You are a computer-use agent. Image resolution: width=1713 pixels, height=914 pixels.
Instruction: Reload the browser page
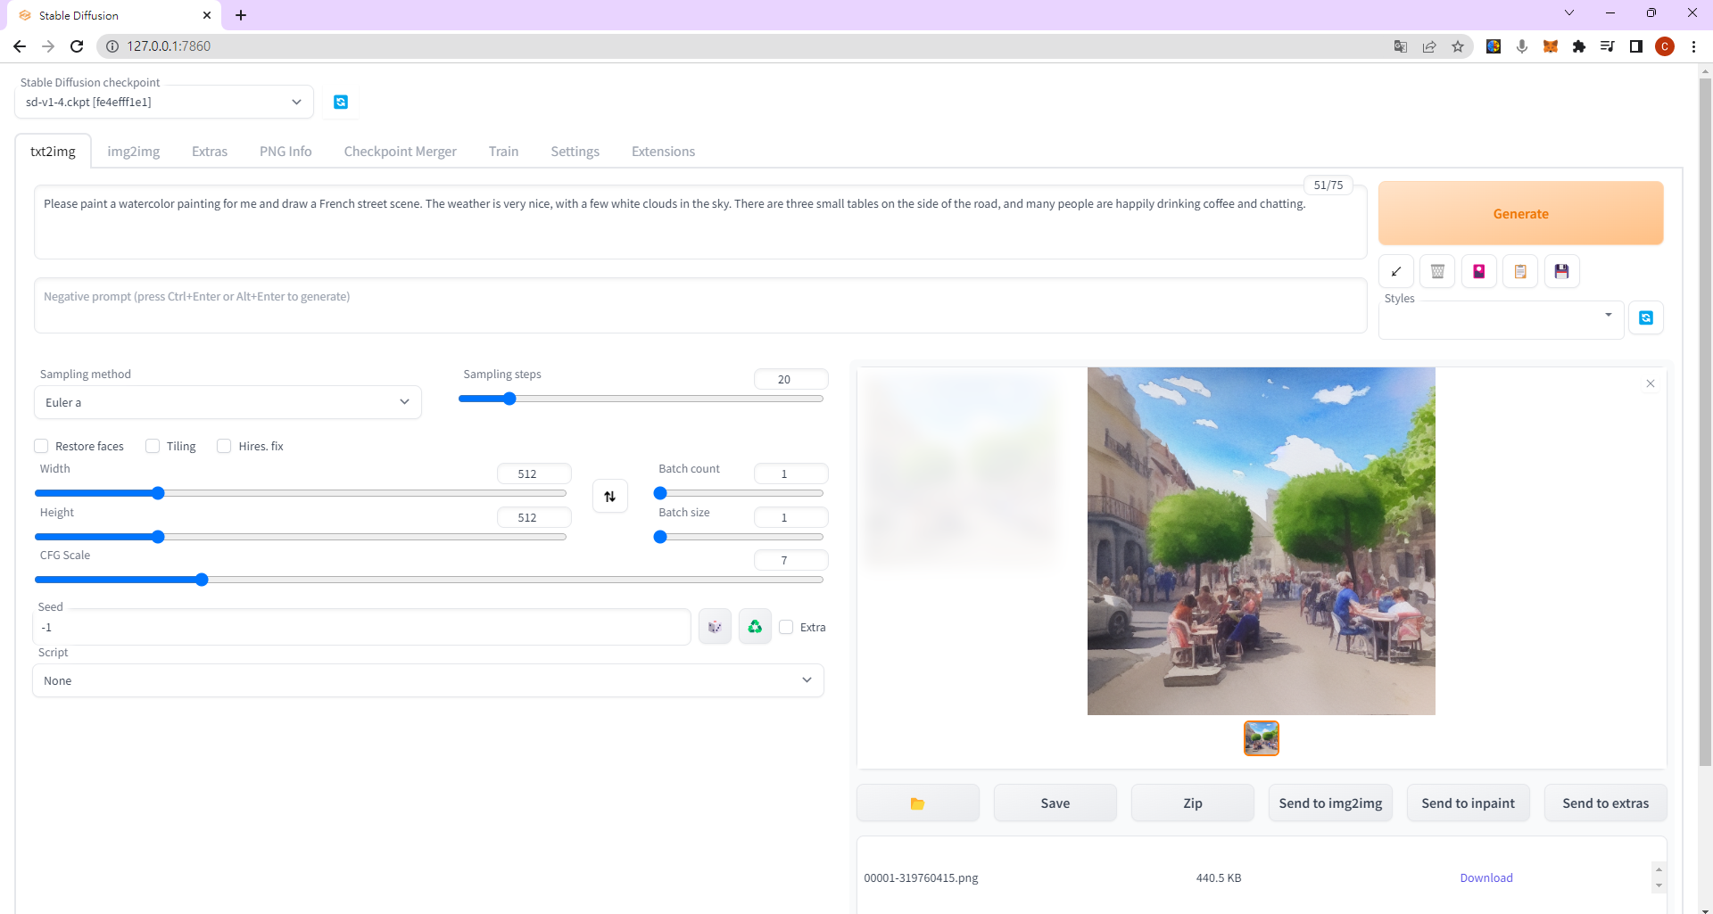pos(77,46)
